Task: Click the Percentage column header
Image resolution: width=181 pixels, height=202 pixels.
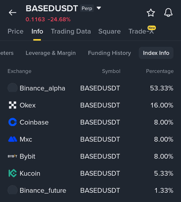Action: pyautogui.click(x=160, y=71)
